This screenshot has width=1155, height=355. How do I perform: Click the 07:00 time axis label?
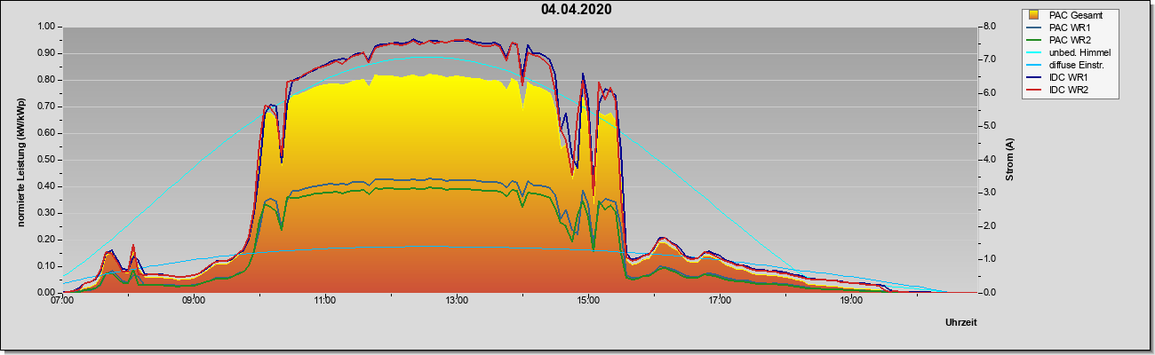(62, 301)
